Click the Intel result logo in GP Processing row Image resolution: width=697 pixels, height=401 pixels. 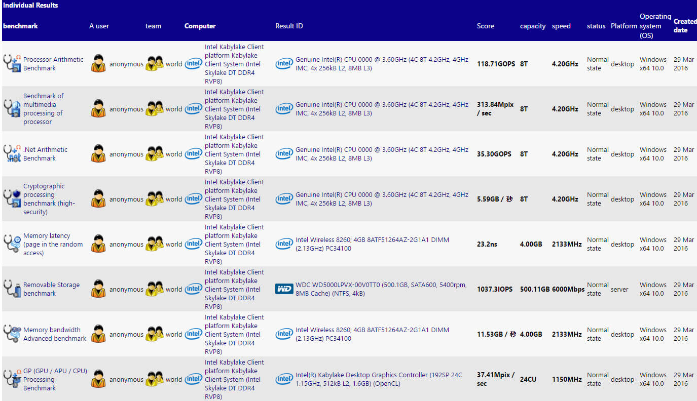pos(284,379)
